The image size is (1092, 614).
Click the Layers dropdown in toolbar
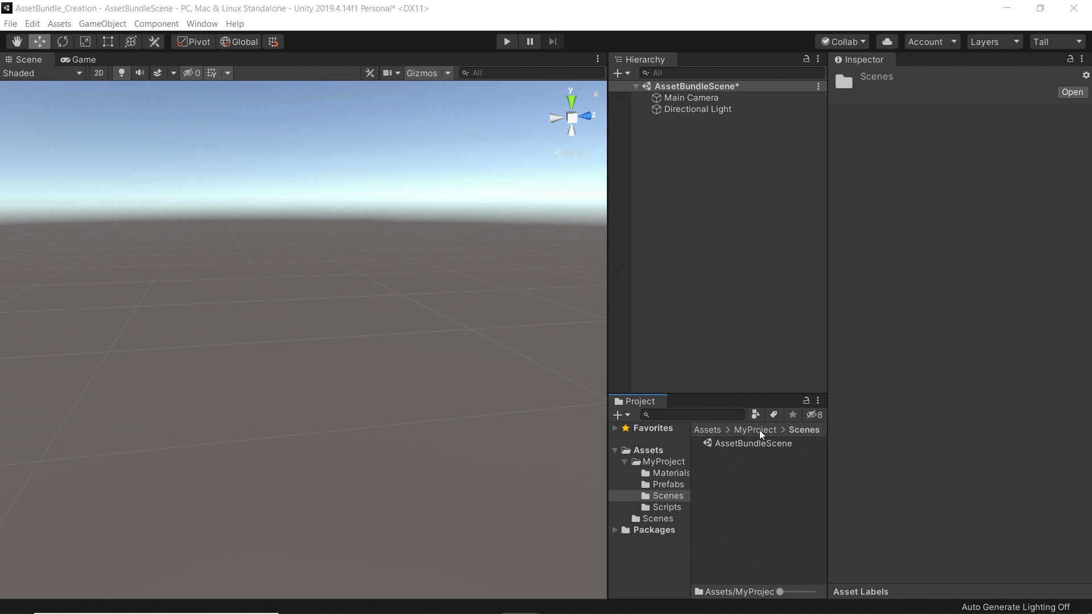[994, 42]
